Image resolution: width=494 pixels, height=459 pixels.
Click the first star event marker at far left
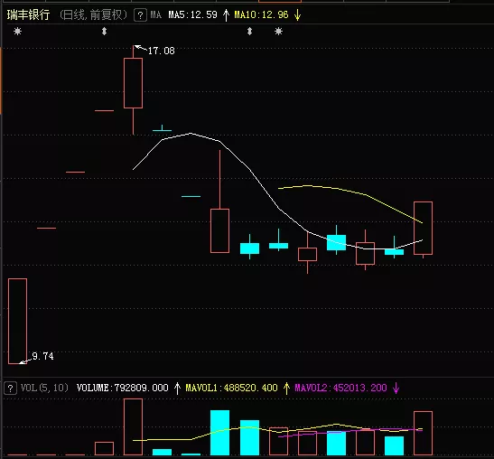[x=18, y=32]
